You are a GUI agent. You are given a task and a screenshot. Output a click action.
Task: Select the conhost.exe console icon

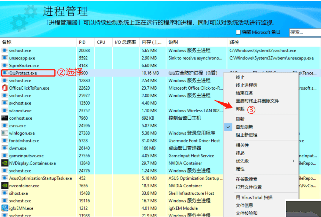tap(5, 118)
